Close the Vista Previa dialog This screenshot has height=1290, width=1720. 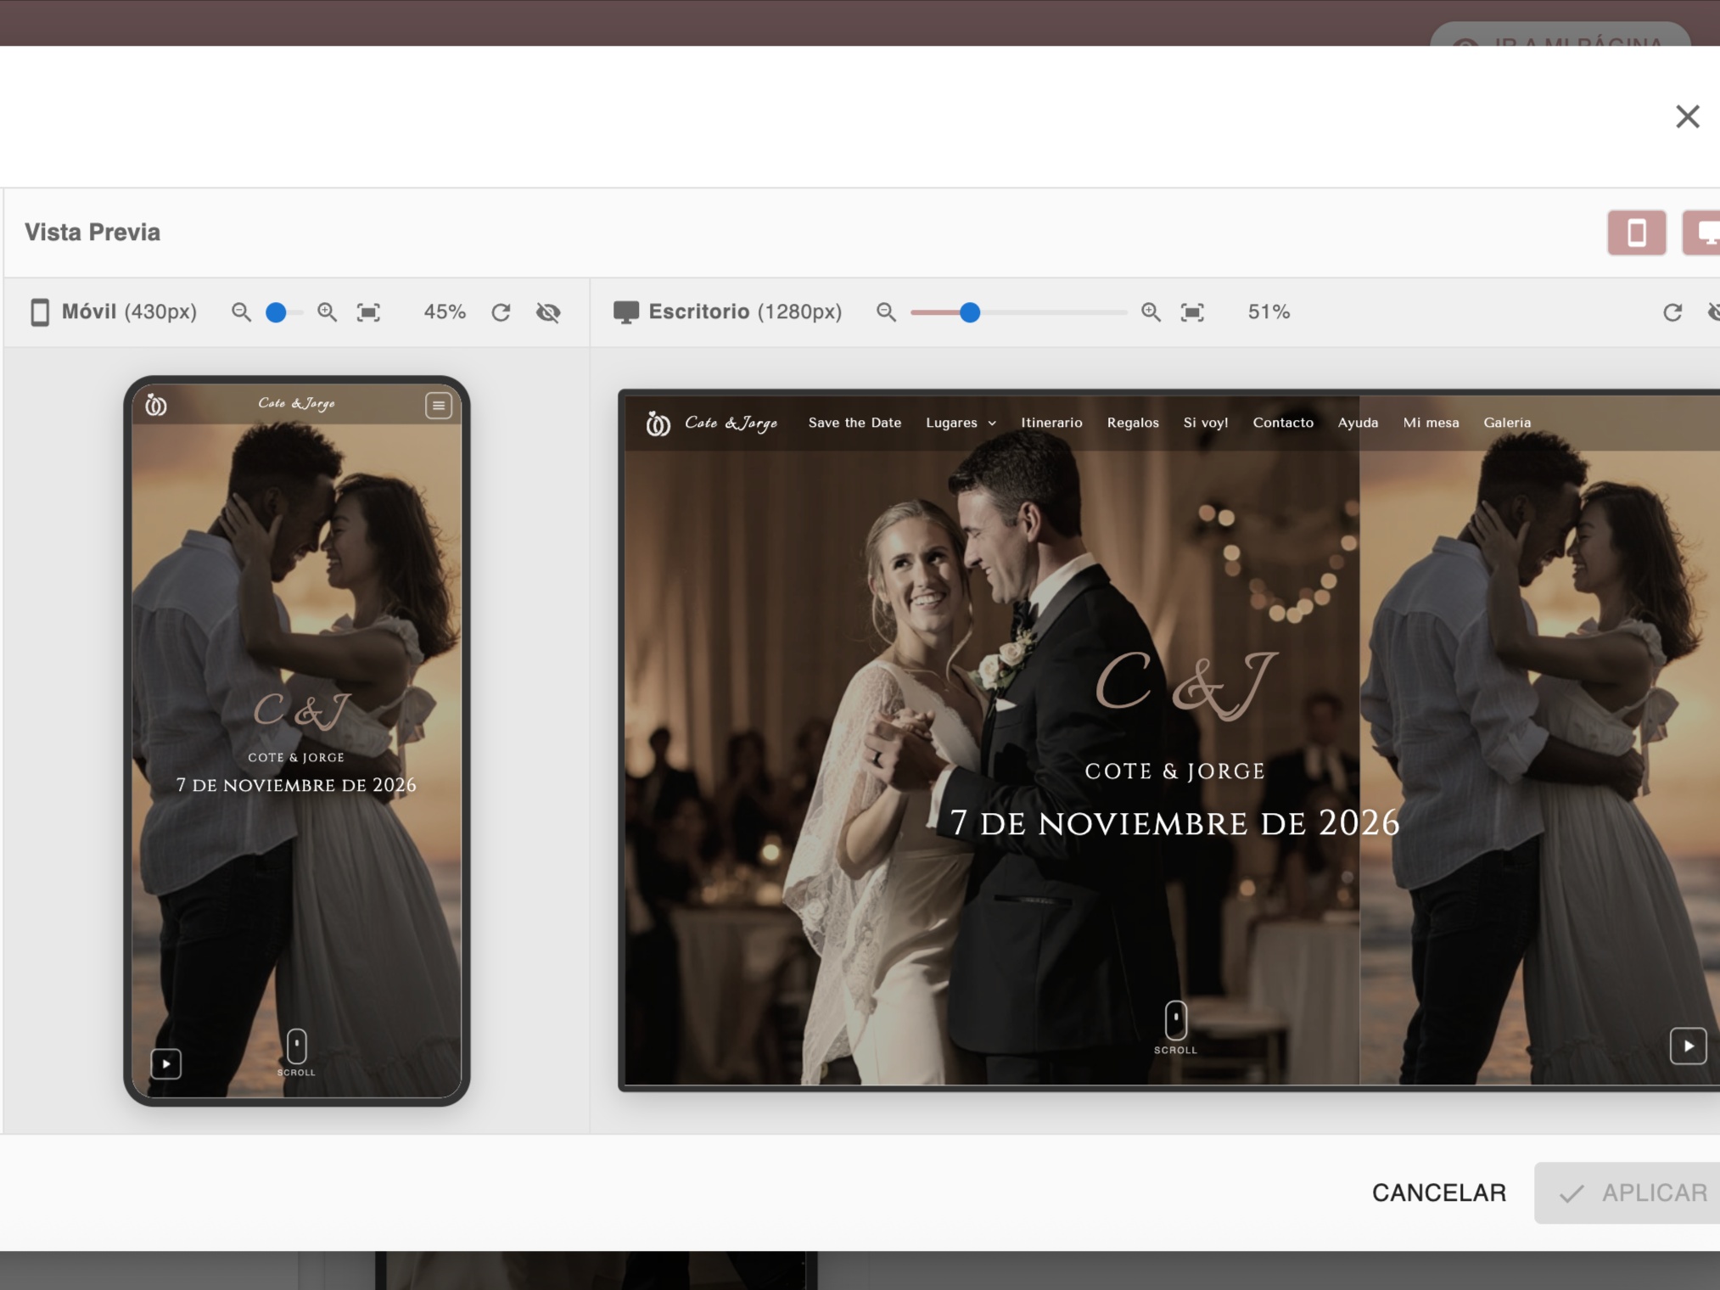click(1687, 116)
